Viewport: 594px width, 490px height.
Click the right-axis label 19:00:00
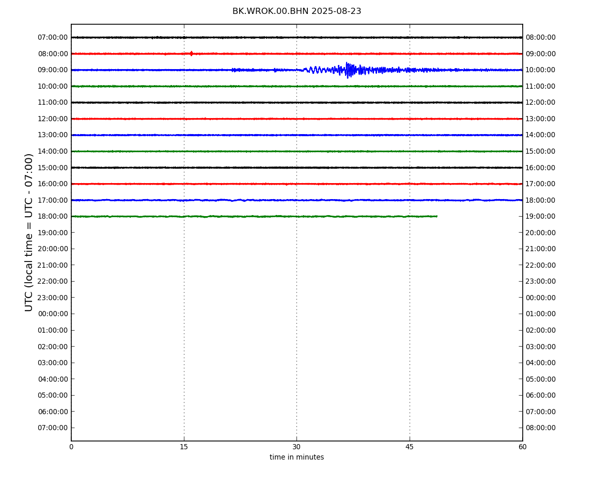(541, 217)
